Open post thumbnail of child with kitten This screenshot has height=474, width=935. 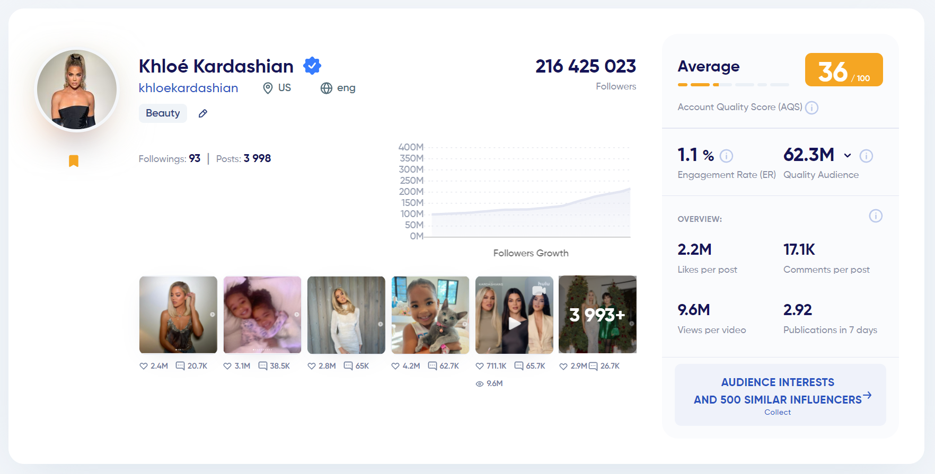[430, 315]
